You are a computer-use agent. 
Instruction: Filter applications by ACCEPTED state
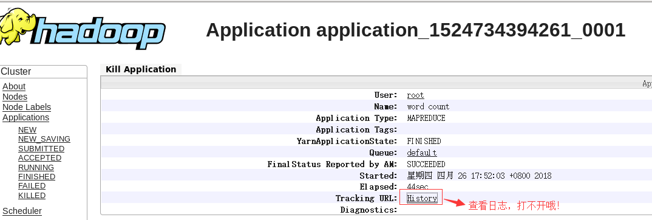click(x=39, y=157)
